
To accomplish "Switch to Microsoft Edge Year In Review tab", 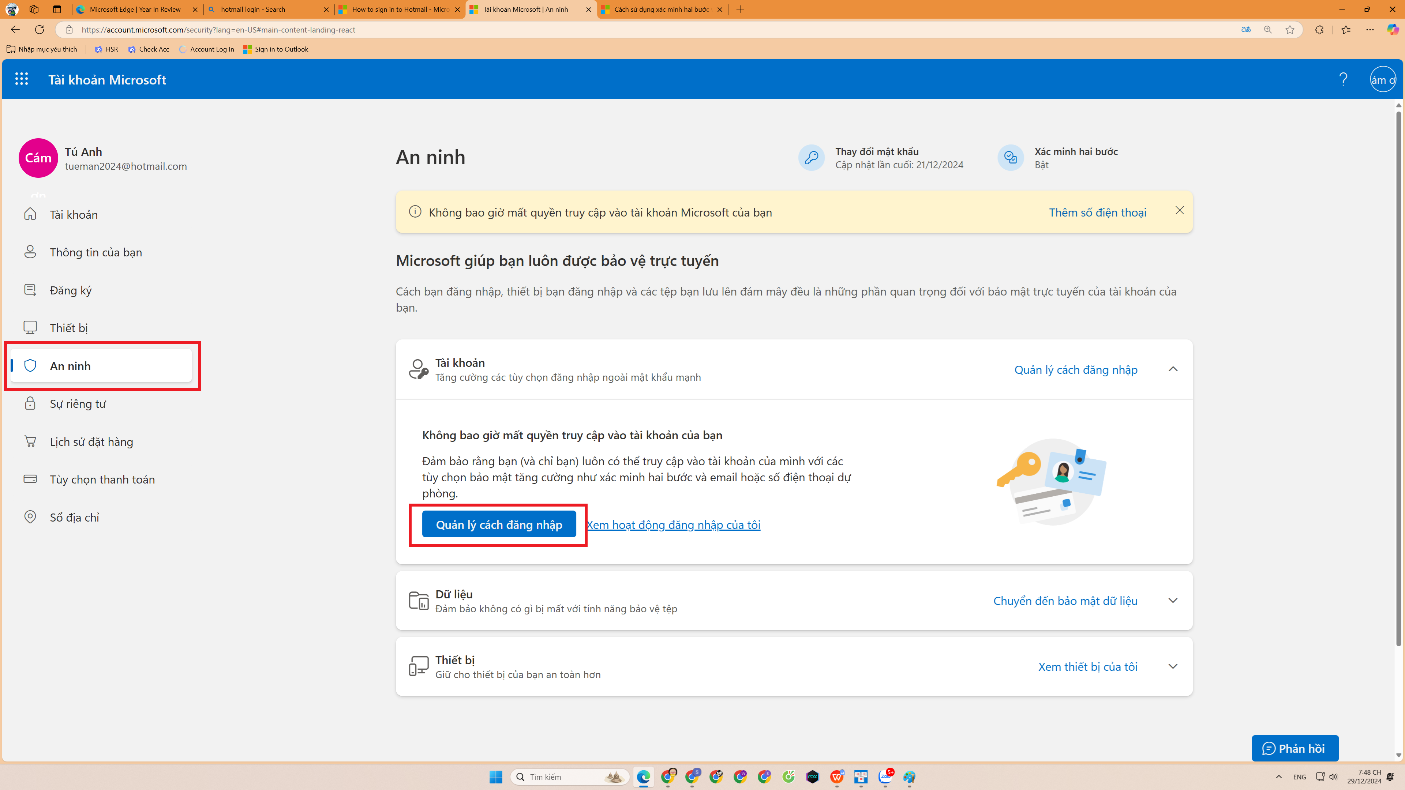I will pos(135,9).
